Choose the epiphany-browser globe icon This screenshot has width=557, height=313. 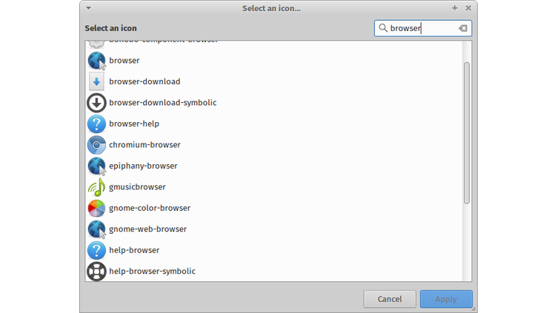coord(97,166)
